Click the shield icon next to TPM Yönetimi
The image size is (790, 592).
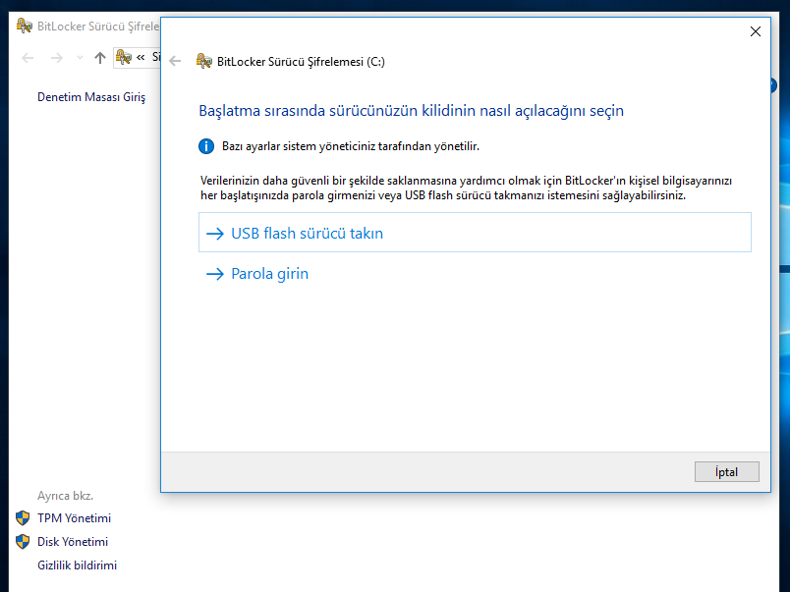(23, 518)
